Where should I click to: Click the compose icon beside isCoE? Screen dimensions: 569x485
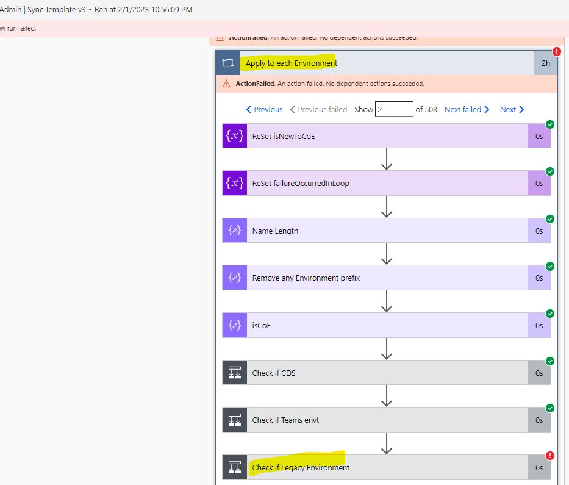(234, 325)
